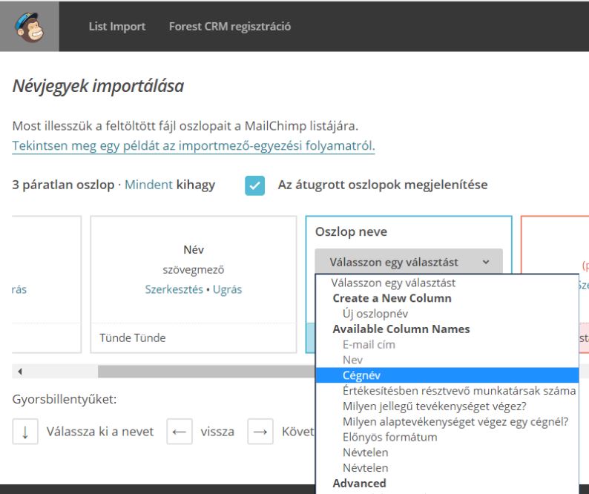Open the 'Válasszon egy választást' dropdown

(409, 262)
